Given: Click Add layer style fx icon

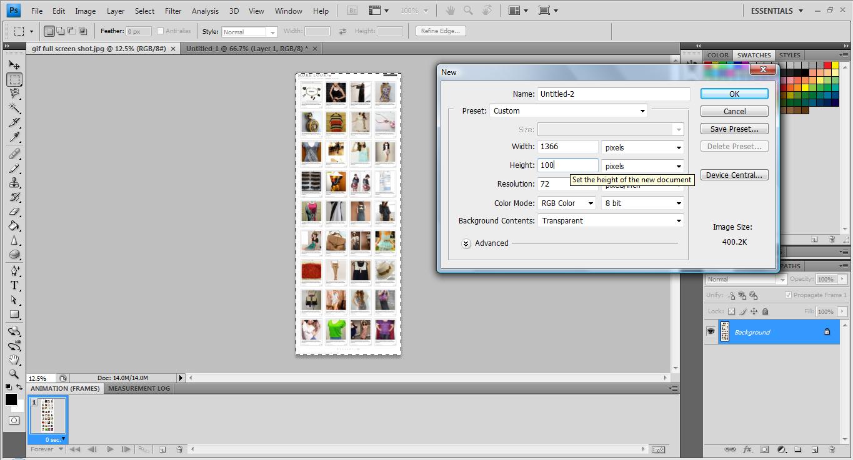Looking at the screenshot, I should coord(747,449).
